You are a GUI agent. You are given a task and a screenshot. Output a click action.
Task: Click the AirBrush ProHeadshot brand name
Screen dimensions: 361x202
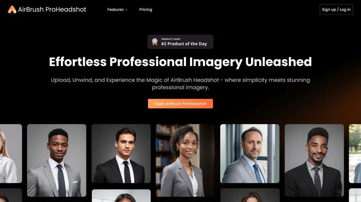52,9
